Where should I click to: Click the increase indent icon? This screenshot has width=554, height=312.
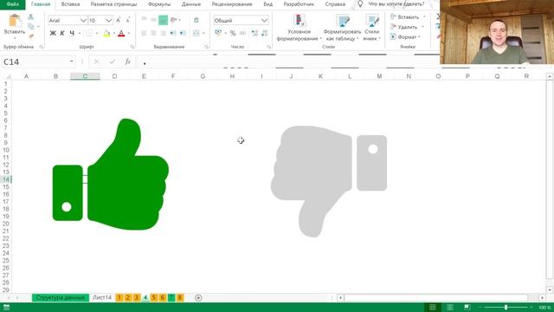[x=183, y=33]
